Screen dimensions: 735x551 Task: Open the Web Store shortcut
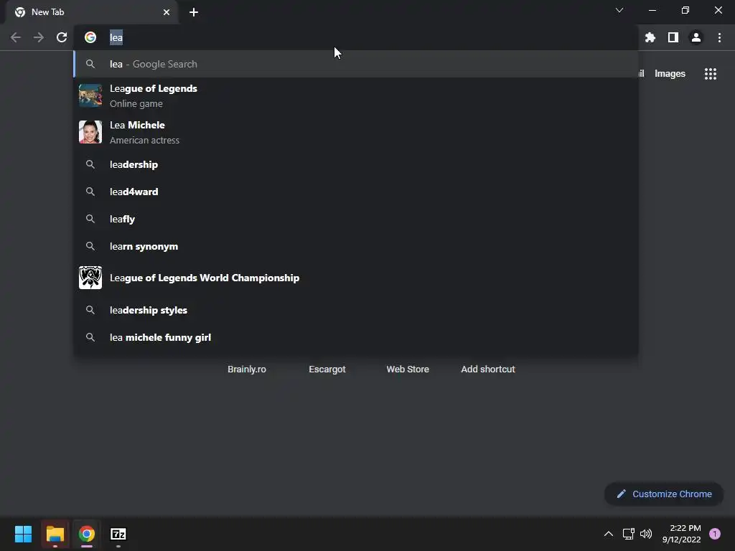(408, 369)
